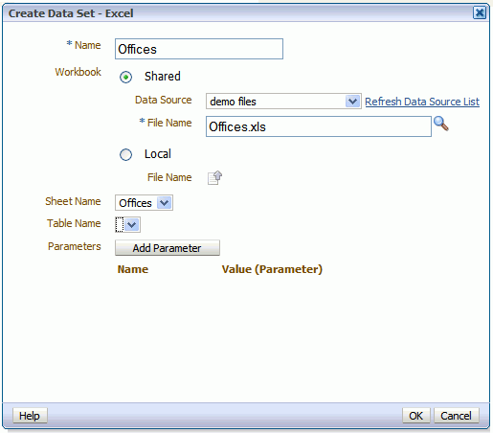This screenshot has width=493, height=433.
Task: Select the Shared workbook radio button
Action: tap(125, 77)
